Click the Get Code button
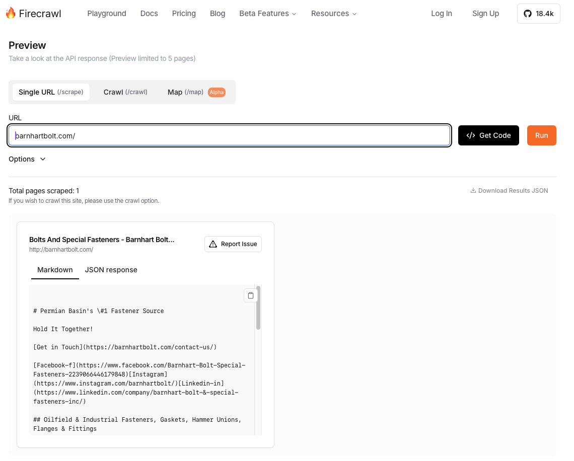The height and width of the screenshot is (461, 574). [x=488, y=135]
